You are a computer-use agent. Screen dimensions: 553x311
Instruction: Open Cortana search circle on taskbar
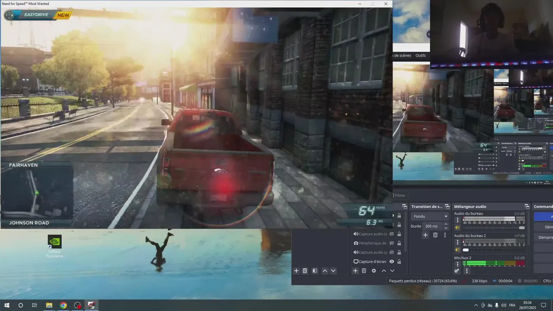click(21, 305)
